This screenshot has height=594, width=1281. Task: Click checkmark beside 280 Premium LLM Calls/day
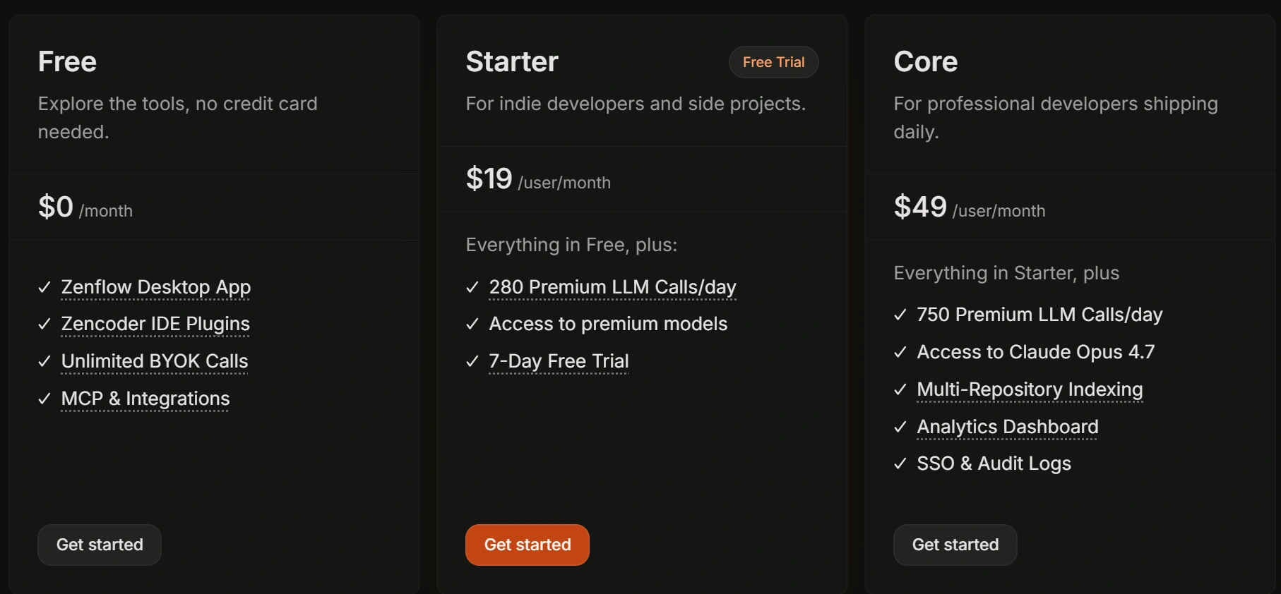coord(472,287)
